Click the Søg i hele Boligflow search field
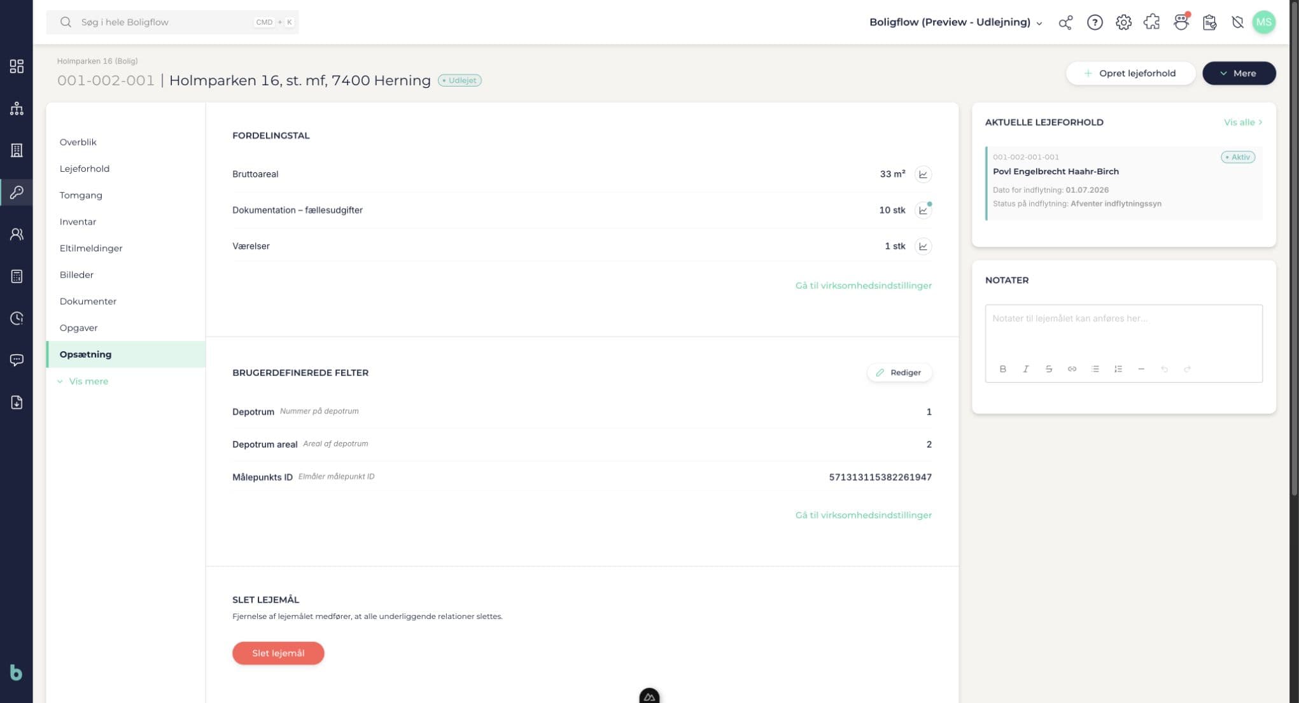Image resolution: width=1299 pixels, height=703 pixels. (x=172, y=22)
